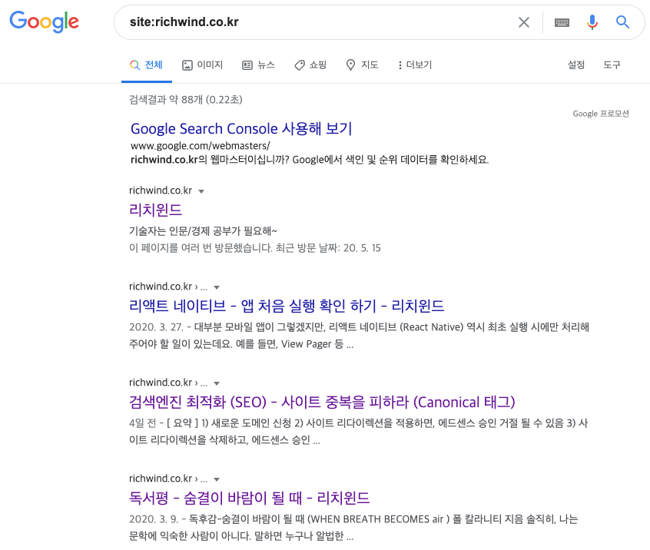Click the Google logo
This screenshot has height=550, width=650.
click(x=45, y=22)
